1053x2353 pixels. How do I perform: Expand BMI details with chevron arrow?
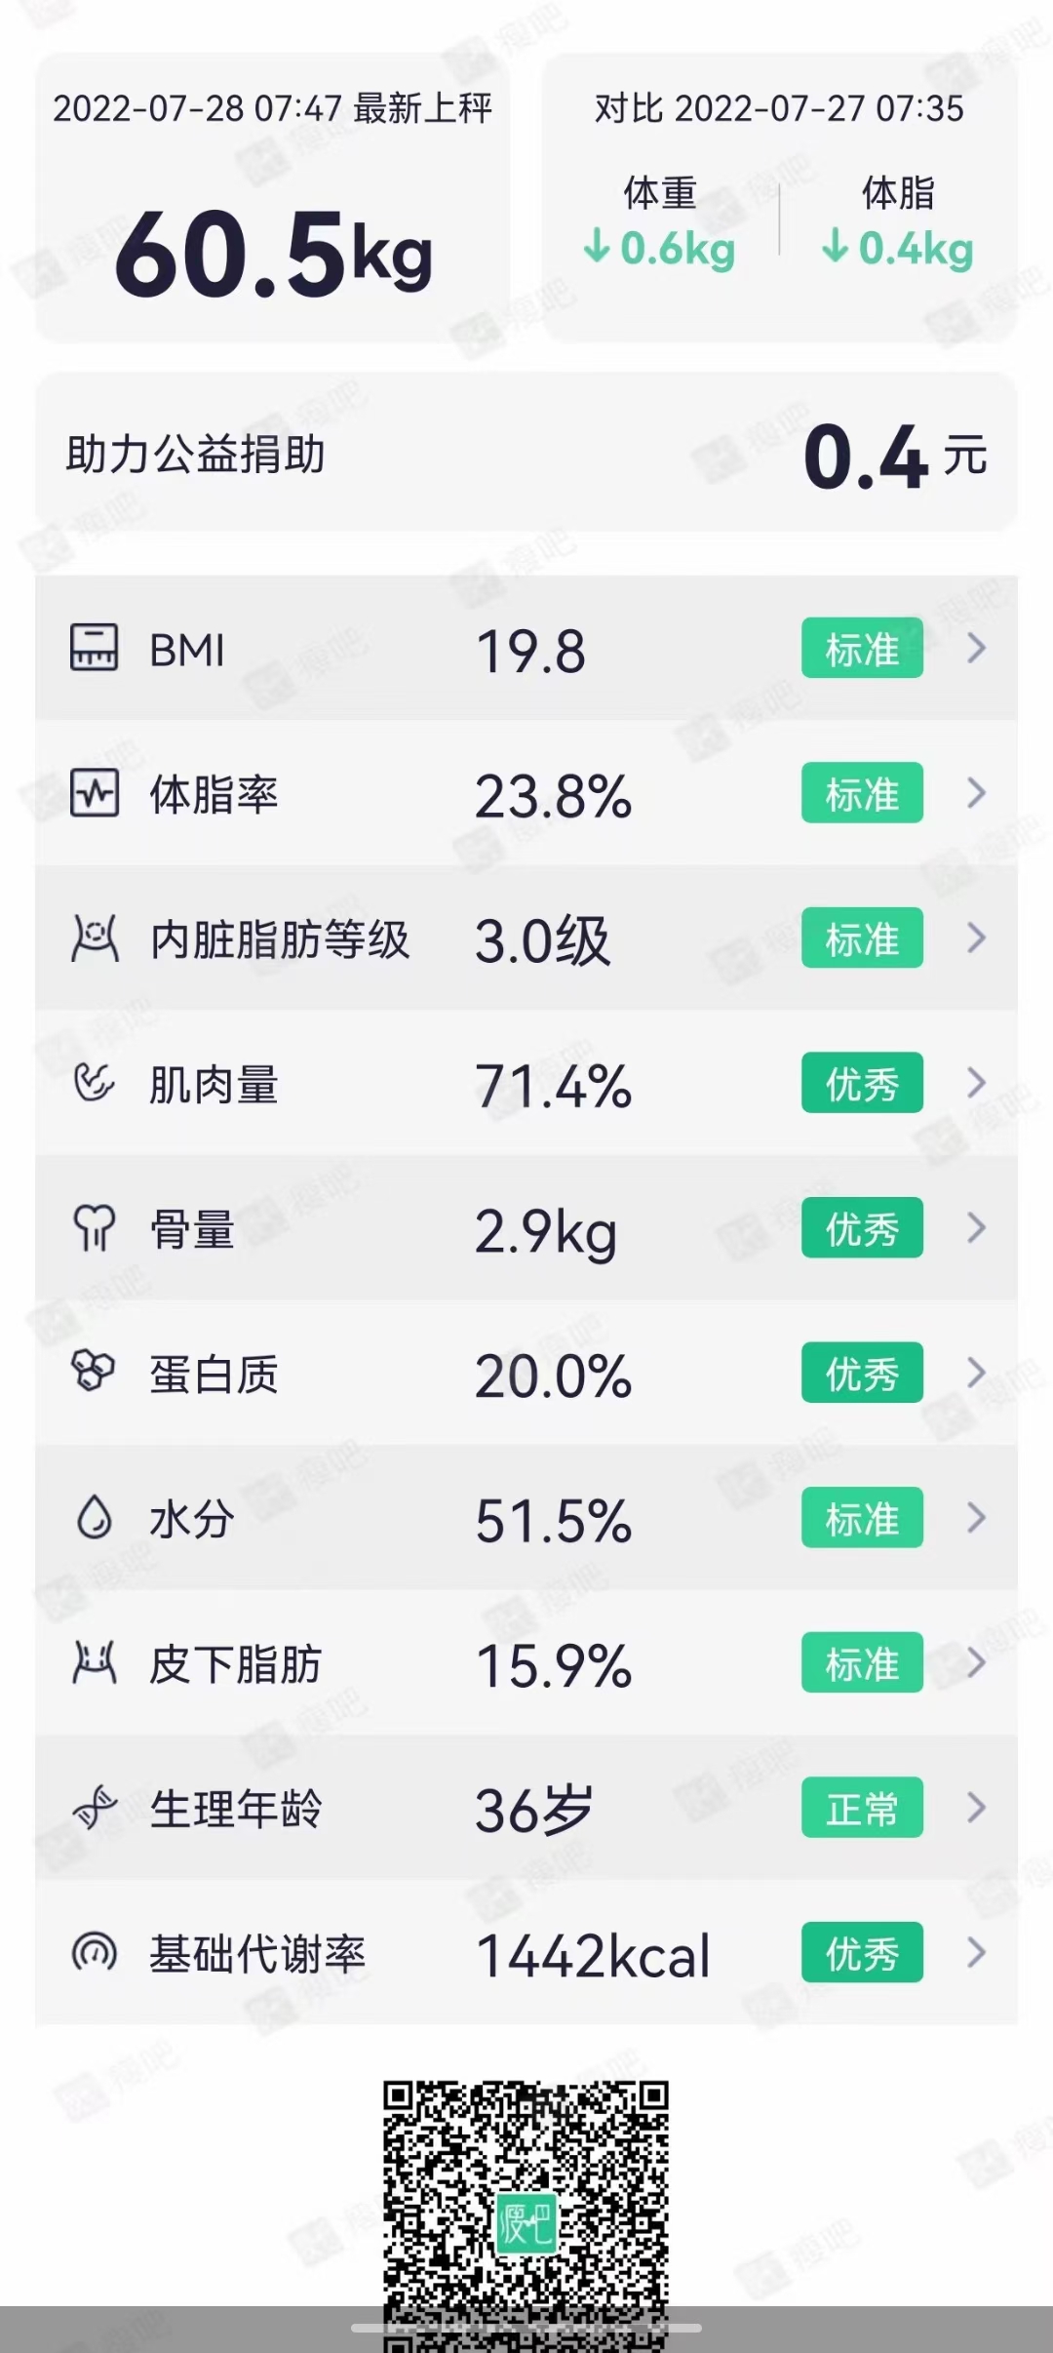[976, 648]
